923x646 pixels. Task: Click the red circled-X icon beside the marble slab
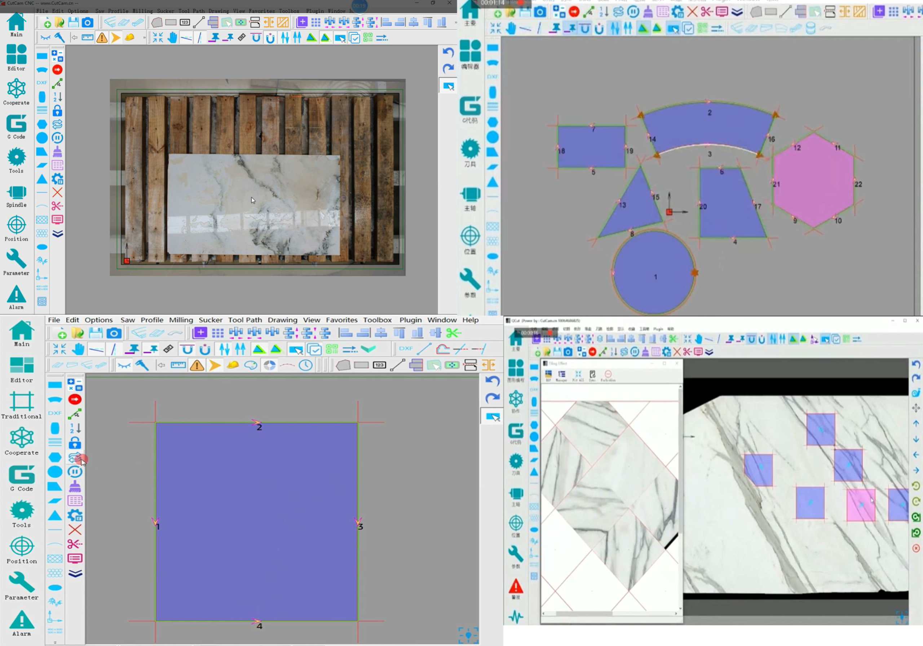click(x=916, y=548)
